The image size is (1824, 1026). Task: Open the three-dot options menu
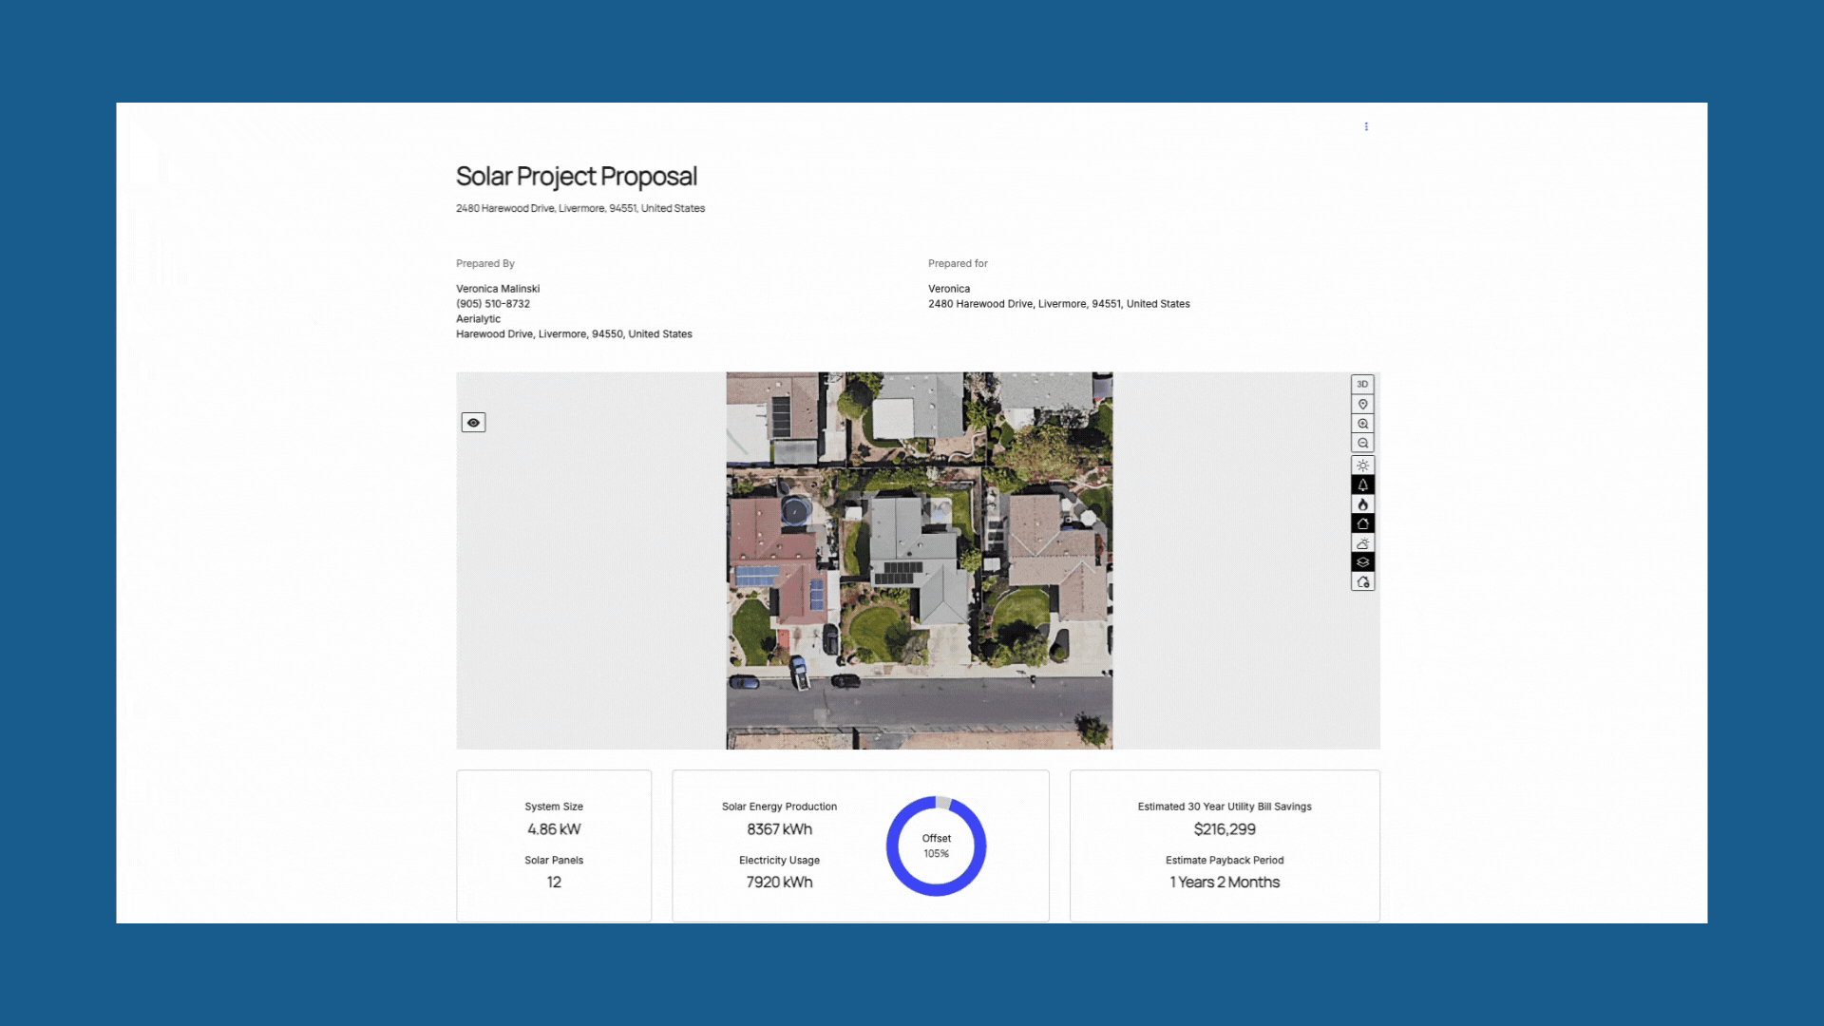tap(1366, 126)
